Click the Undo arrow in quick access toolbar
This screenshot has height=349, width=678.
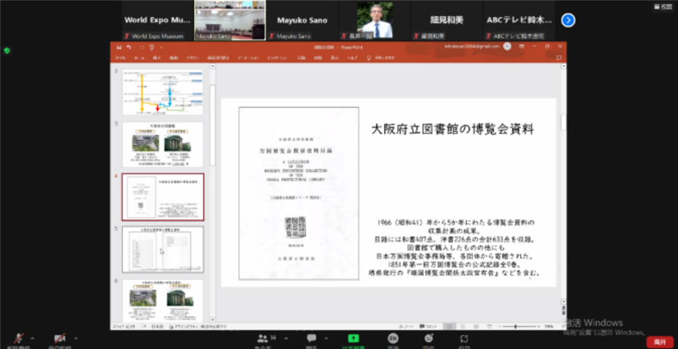(x=129, y=47)
